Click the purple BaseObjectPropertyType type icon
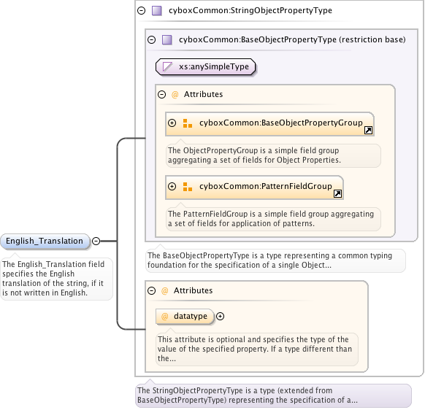This screenshot has width=425, height=410. click(x=167, y=40)
